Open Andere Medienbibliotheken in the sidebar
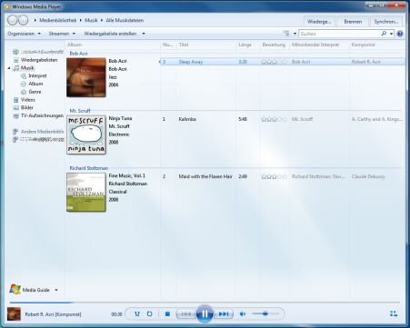 tap(42, 132)
